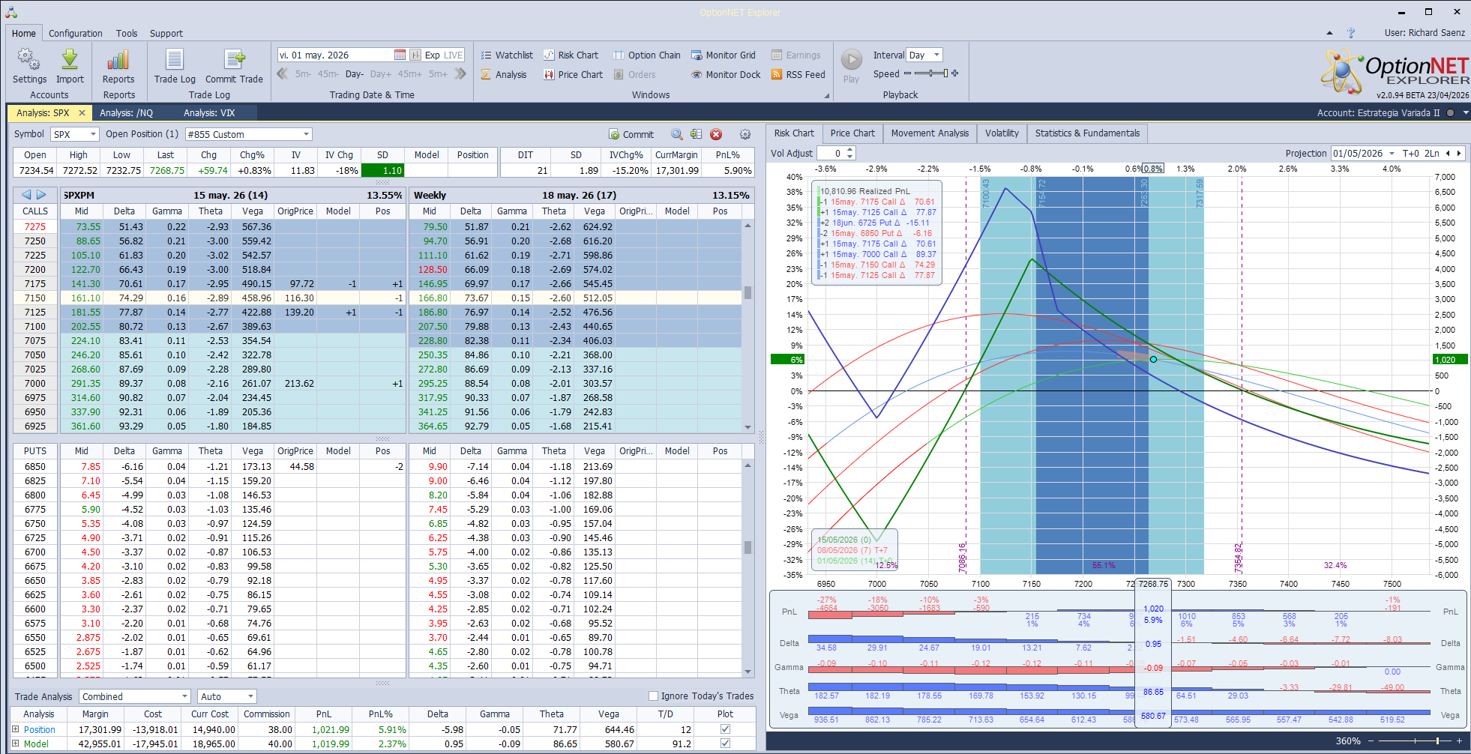Go to previous expiration with left arrow

pyautogui.click(x=26, y=195)
